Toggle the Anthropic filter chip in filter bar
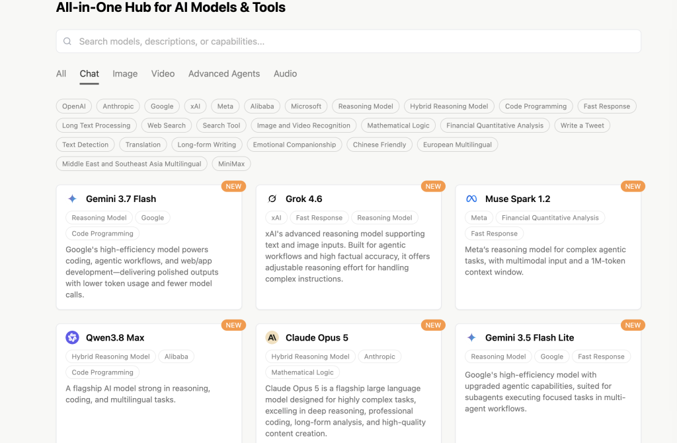This screenshot has width=677, height=443. pos(118,106)
